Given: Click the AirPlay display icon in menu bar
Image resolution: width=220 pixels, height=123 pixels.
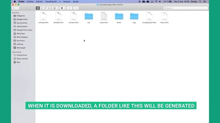Looking at the screenshot, I should pyautogui.click(x=152, y=1).
